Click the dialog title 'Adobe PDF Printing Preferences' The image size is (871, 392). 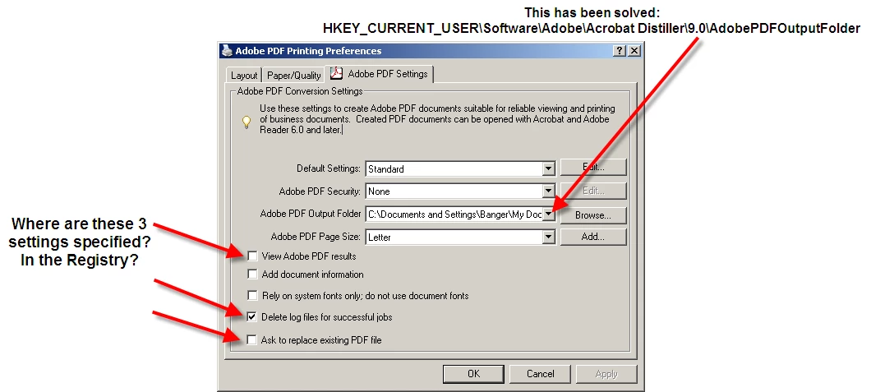308,50
